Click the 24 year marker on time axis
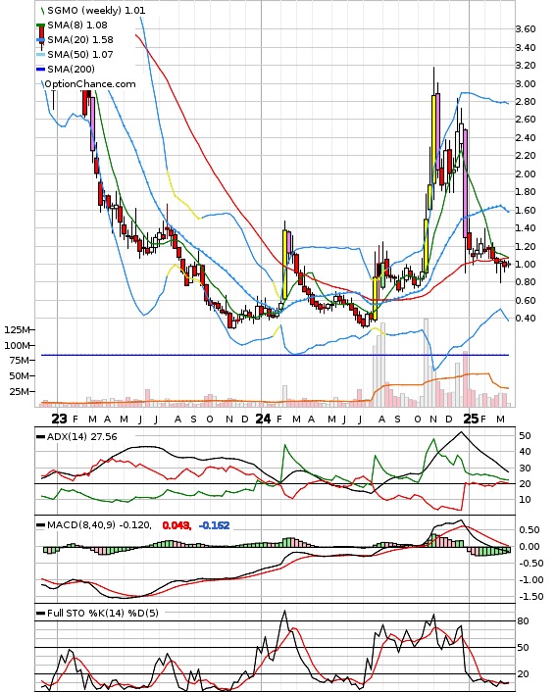 click(263, 419)
